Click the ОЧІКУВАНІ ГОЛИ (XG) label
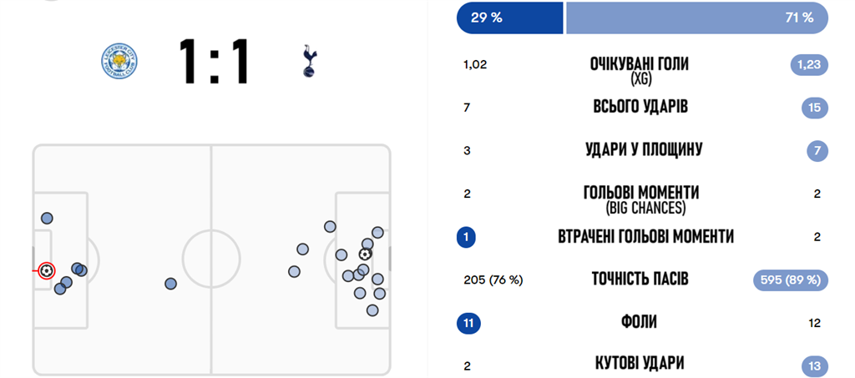Viewport: 855px width, 378px height. click(x=640, y=71)
